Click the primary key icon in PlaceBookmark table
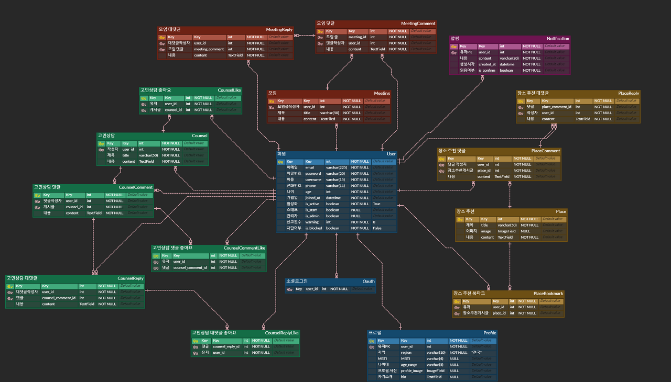Viewport: 671px width, 382px height. [x=457, y=301]
